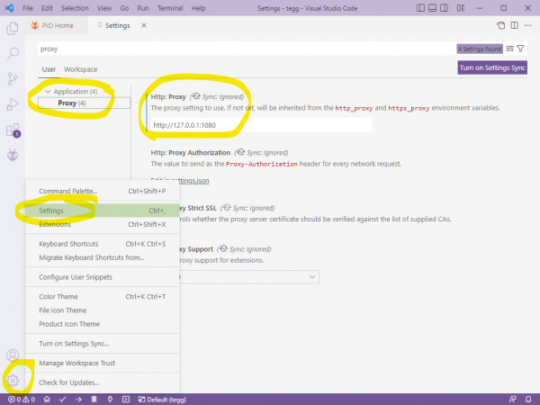Open the Search view icon

[13, 53]
